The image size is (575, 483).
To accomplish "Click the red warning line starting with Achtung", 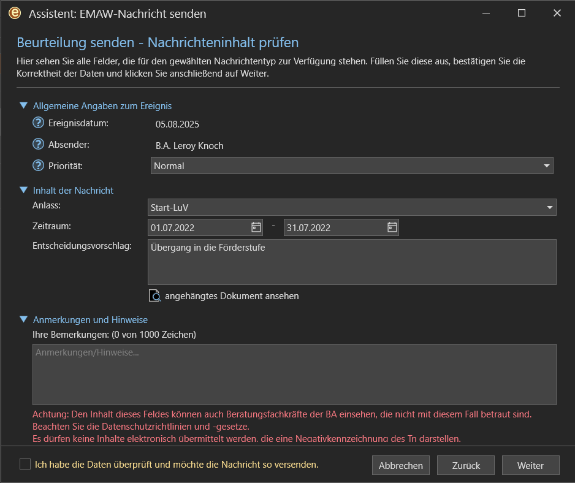I will (x=282, y=414).
